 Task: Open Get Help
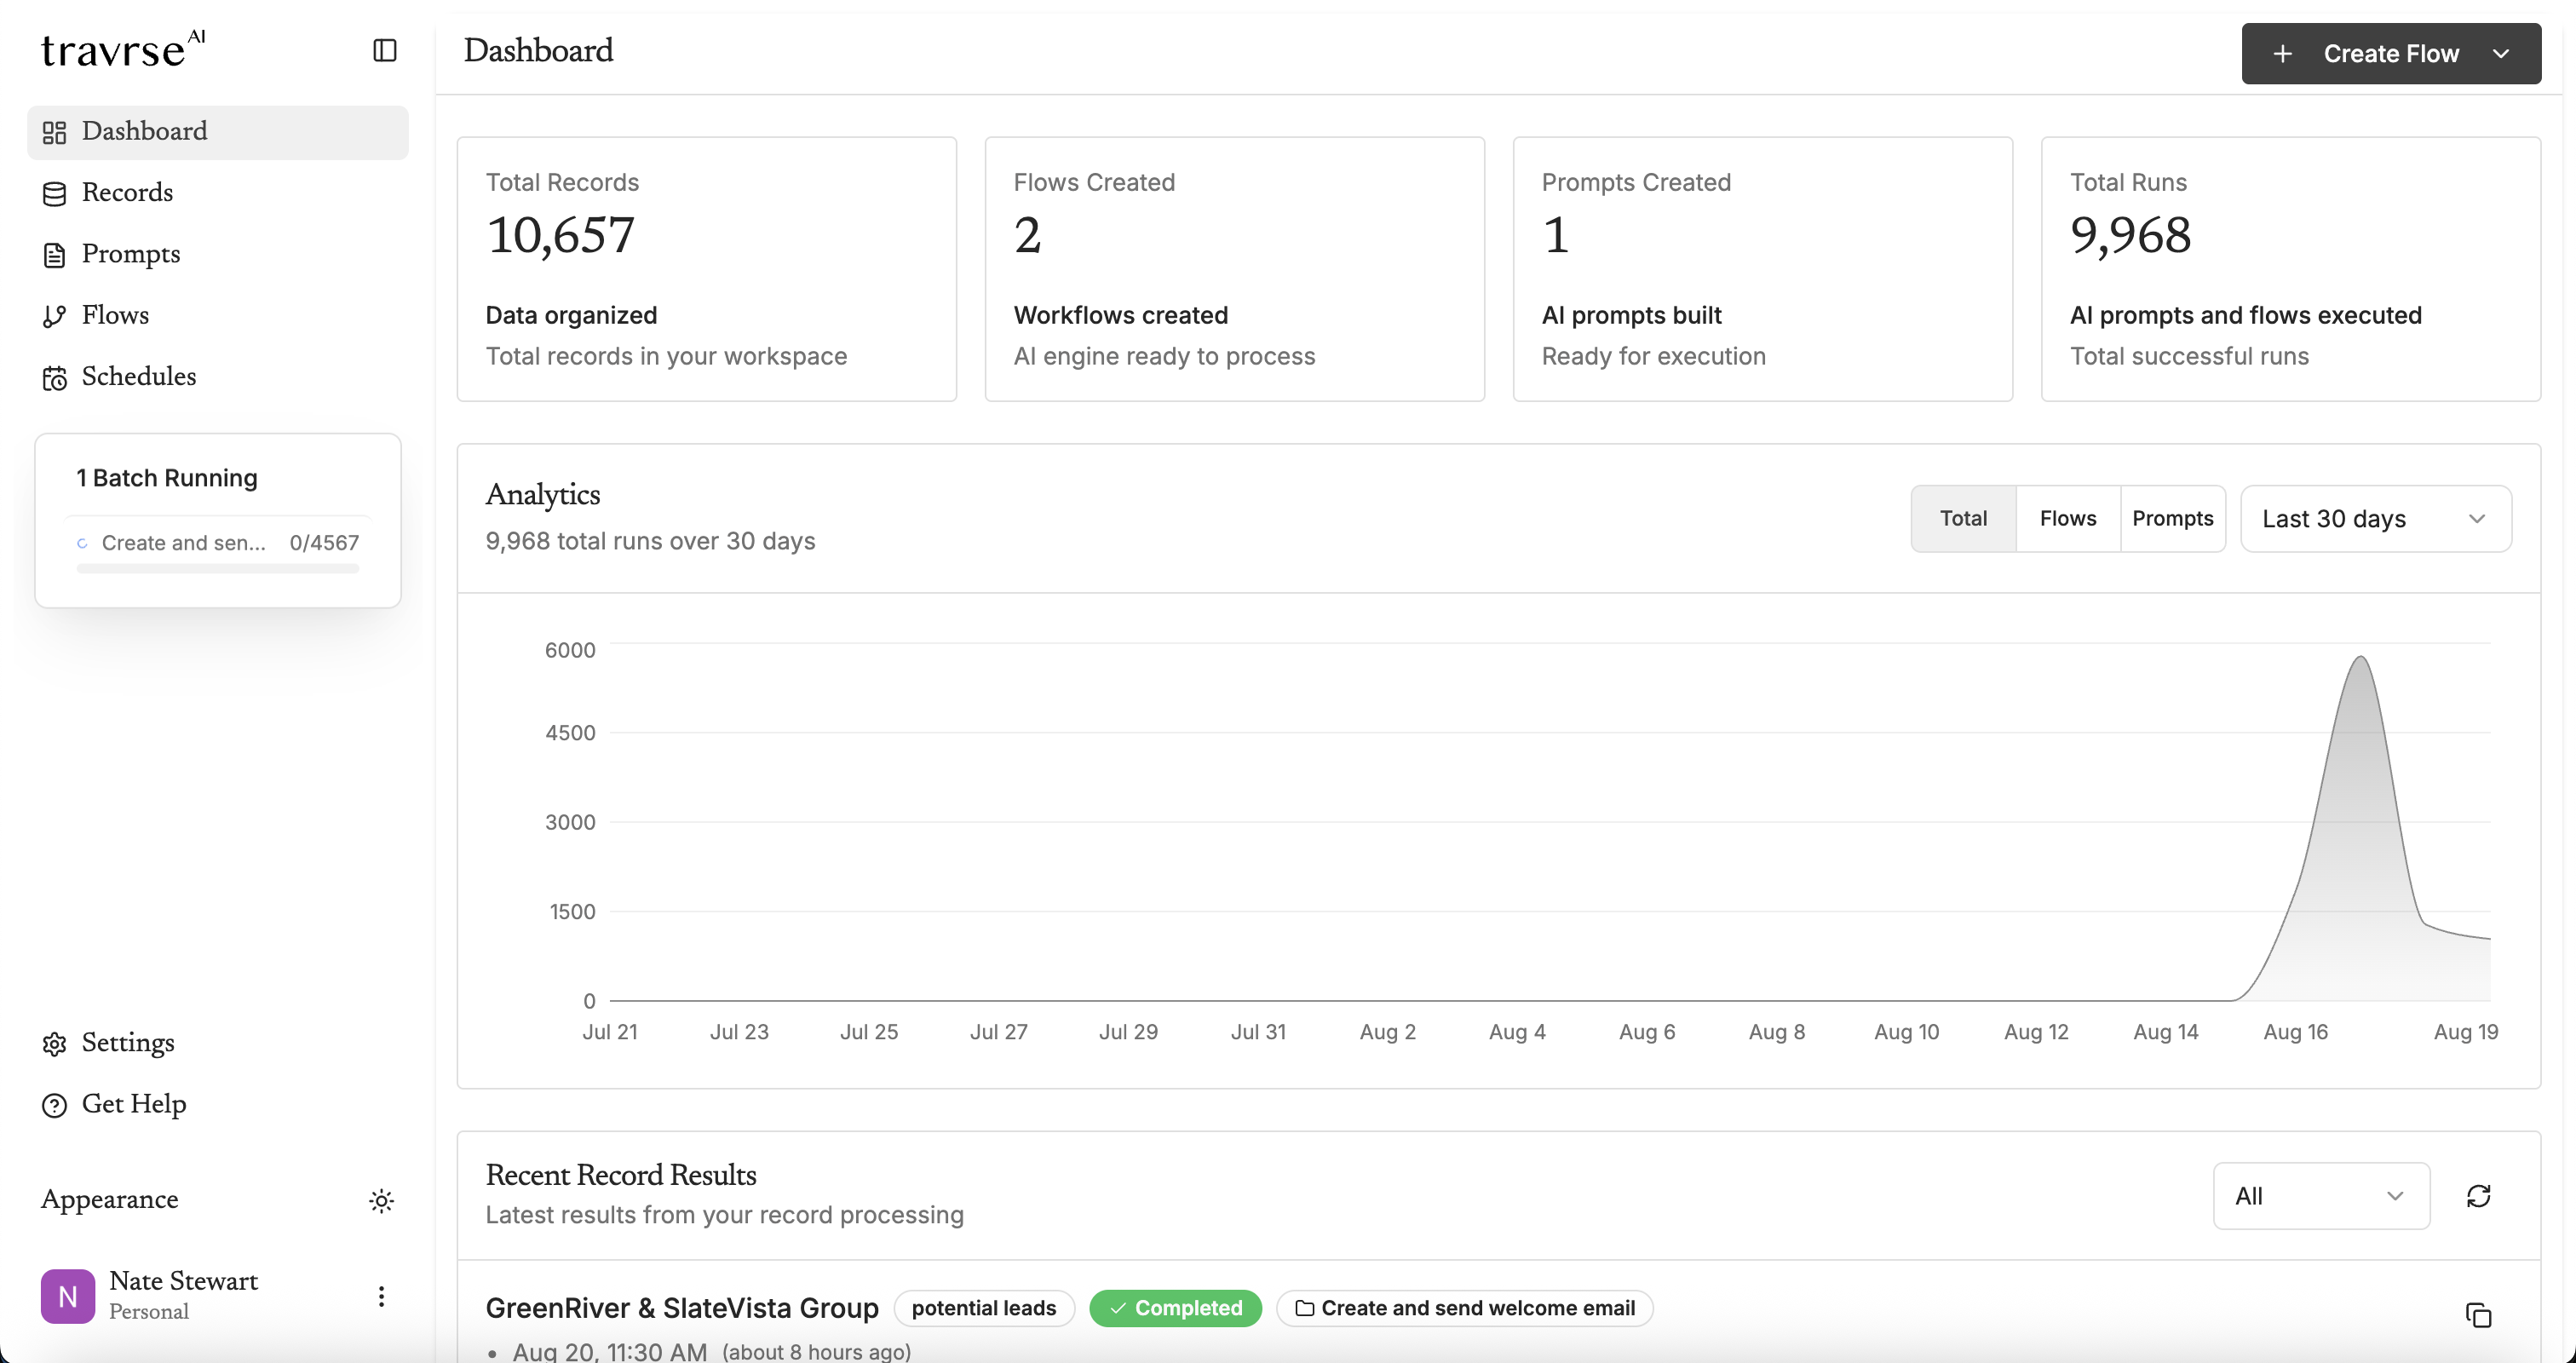click(x=134, y=1104)
